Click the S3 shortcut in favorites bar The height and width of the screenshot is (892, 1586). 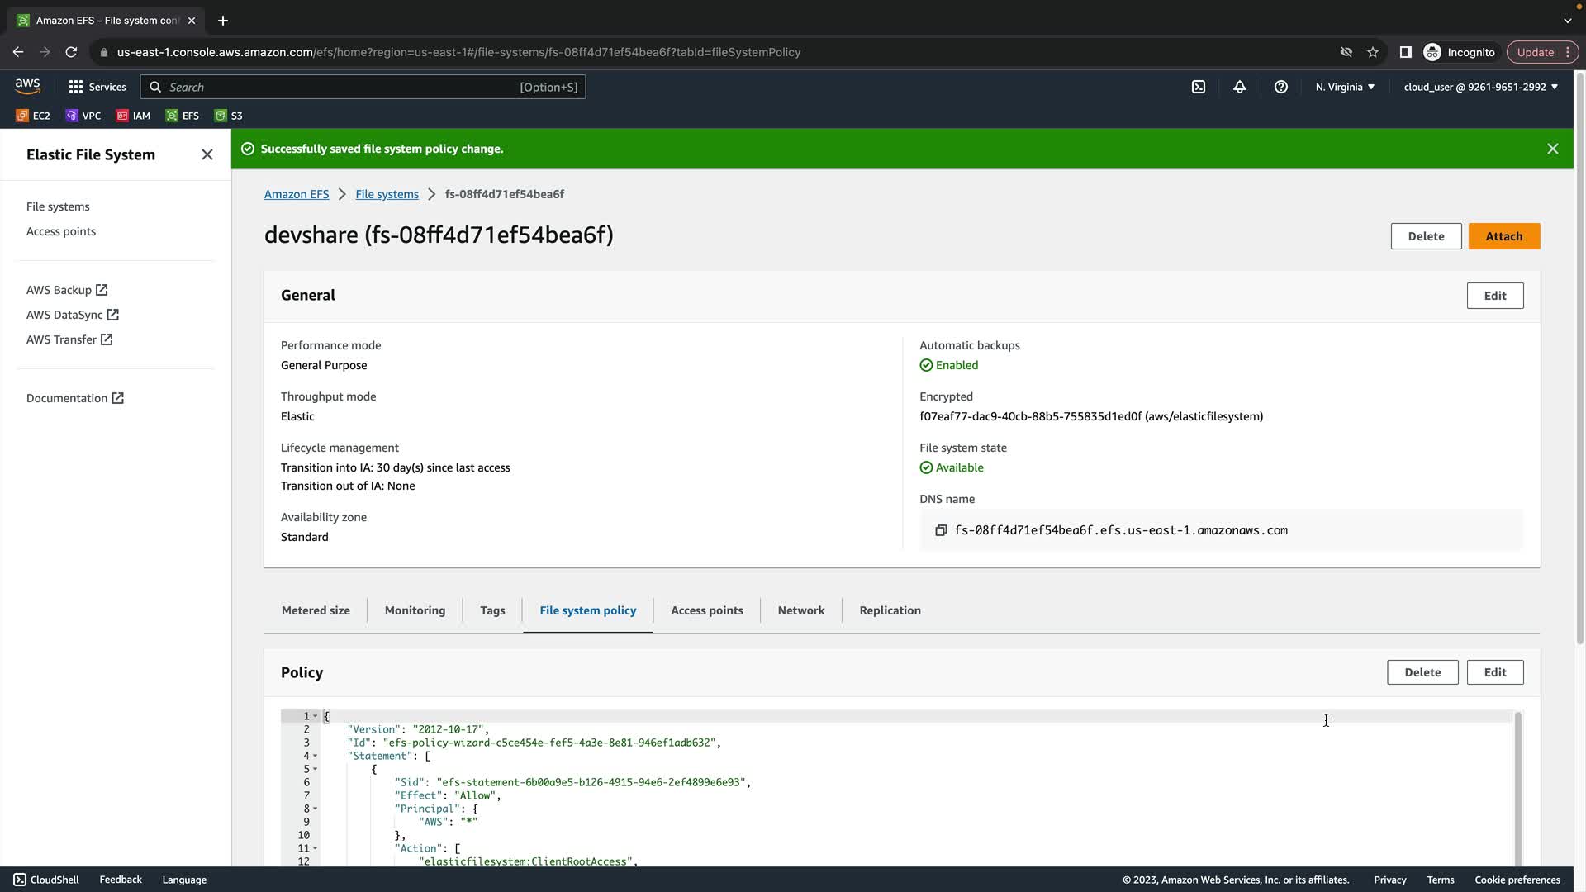tap(229, 116)
